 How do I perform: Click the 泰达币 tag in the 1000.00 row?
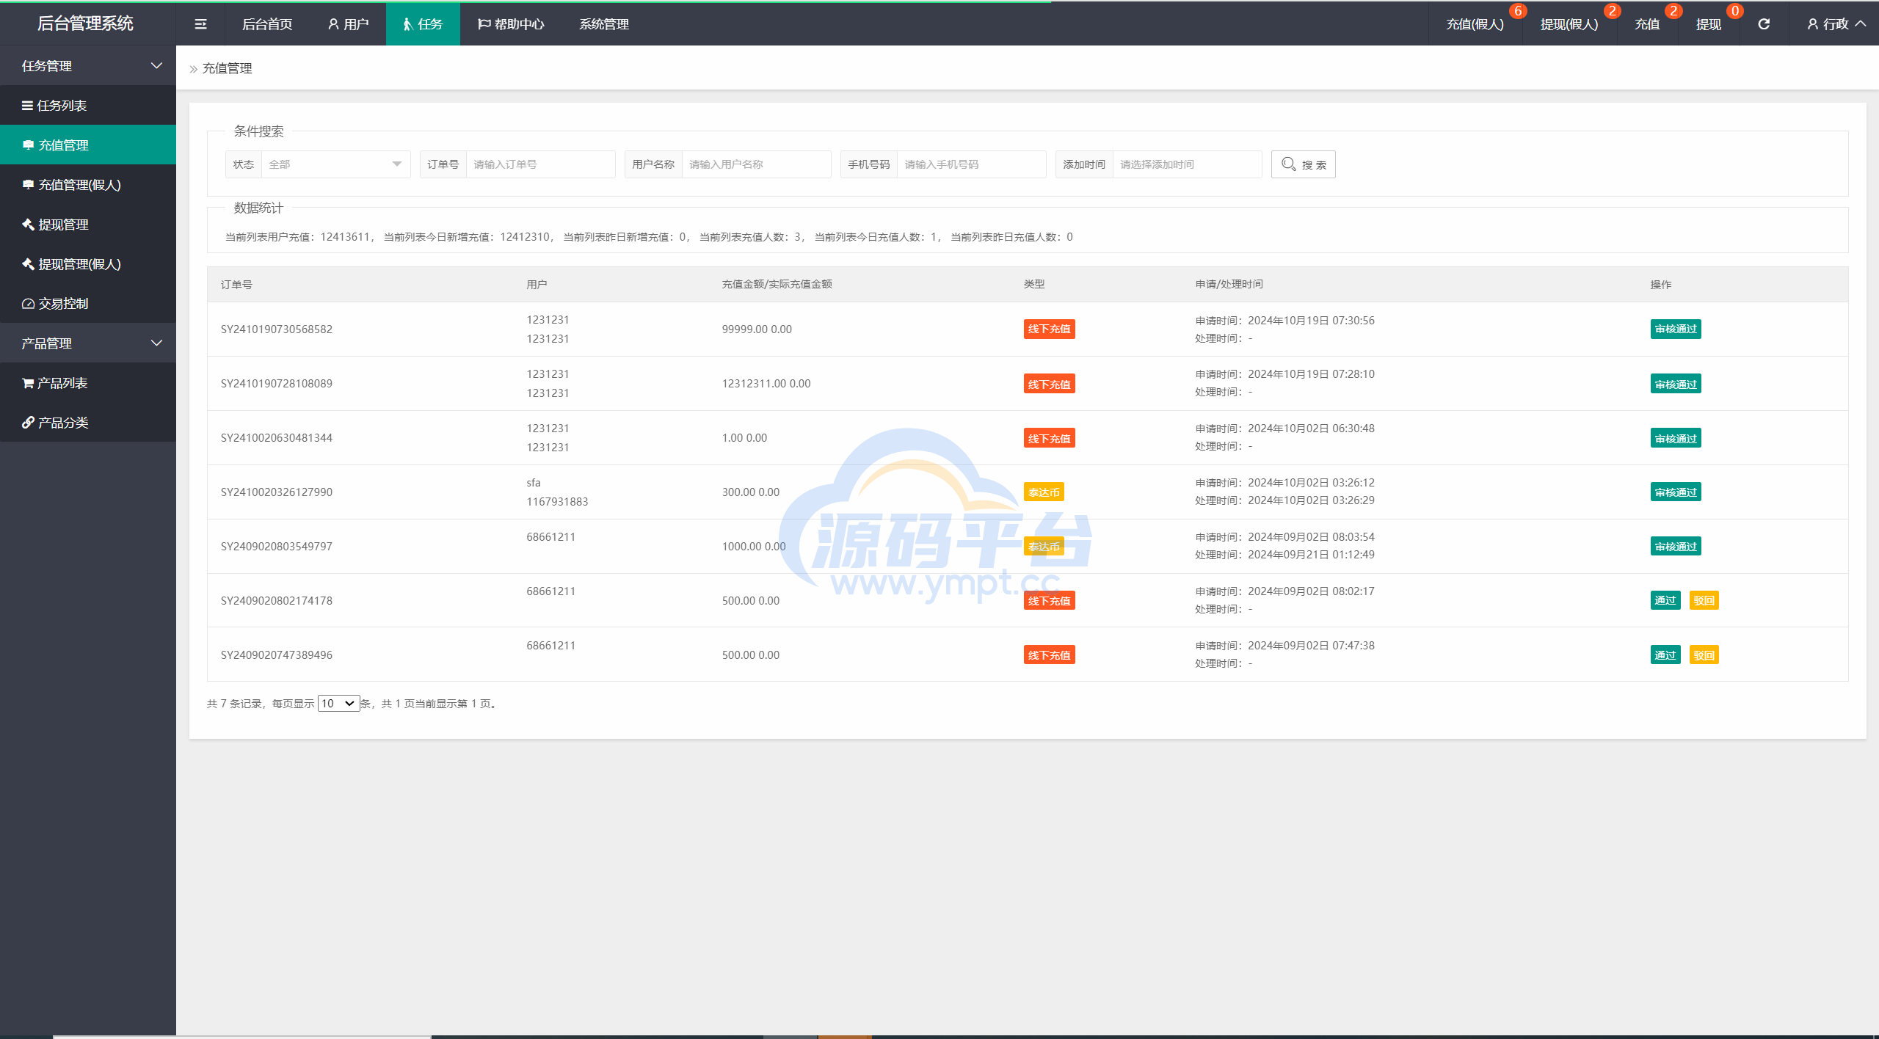pos(1044,546)
